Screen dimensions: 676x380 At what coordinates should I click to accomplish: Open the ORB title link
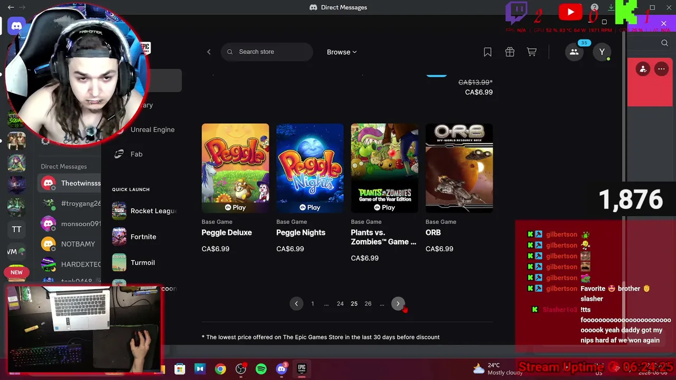433,233
